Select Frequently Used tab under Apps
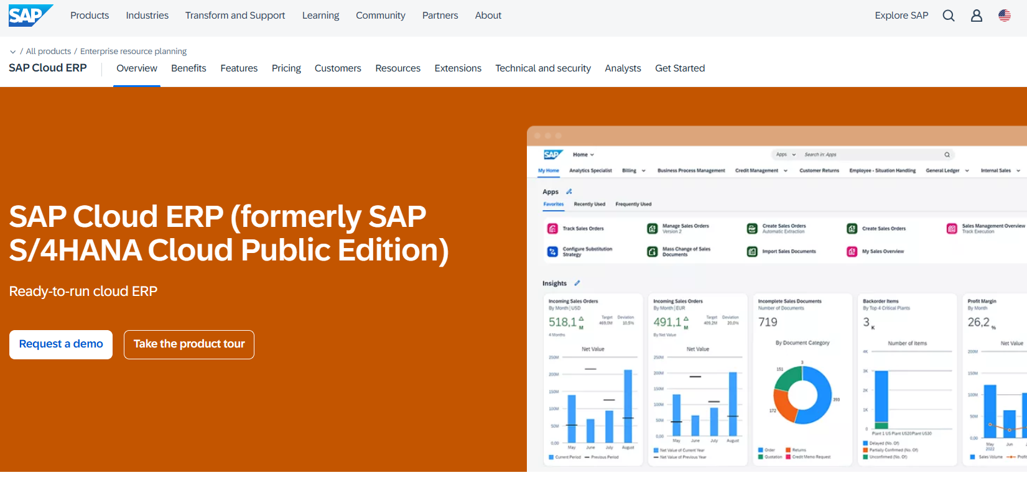Viewport: 1027px width, 488px height. coord(633,204)
